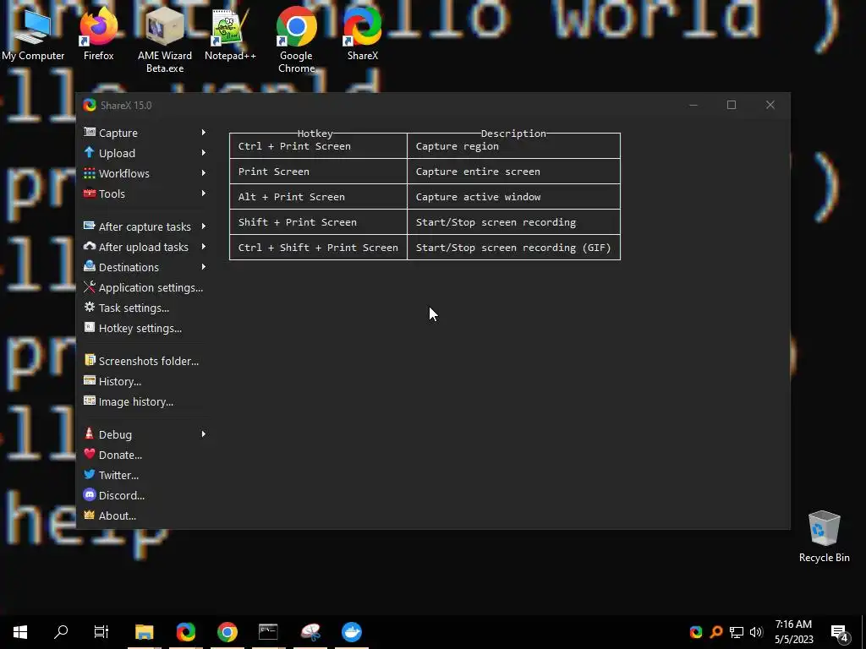Select the Ctrl + Print Screen hotkey cell

[318, 146]
